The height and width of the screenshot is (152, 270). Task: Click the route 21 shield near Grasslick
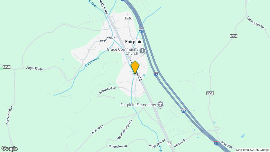(169, 143)
